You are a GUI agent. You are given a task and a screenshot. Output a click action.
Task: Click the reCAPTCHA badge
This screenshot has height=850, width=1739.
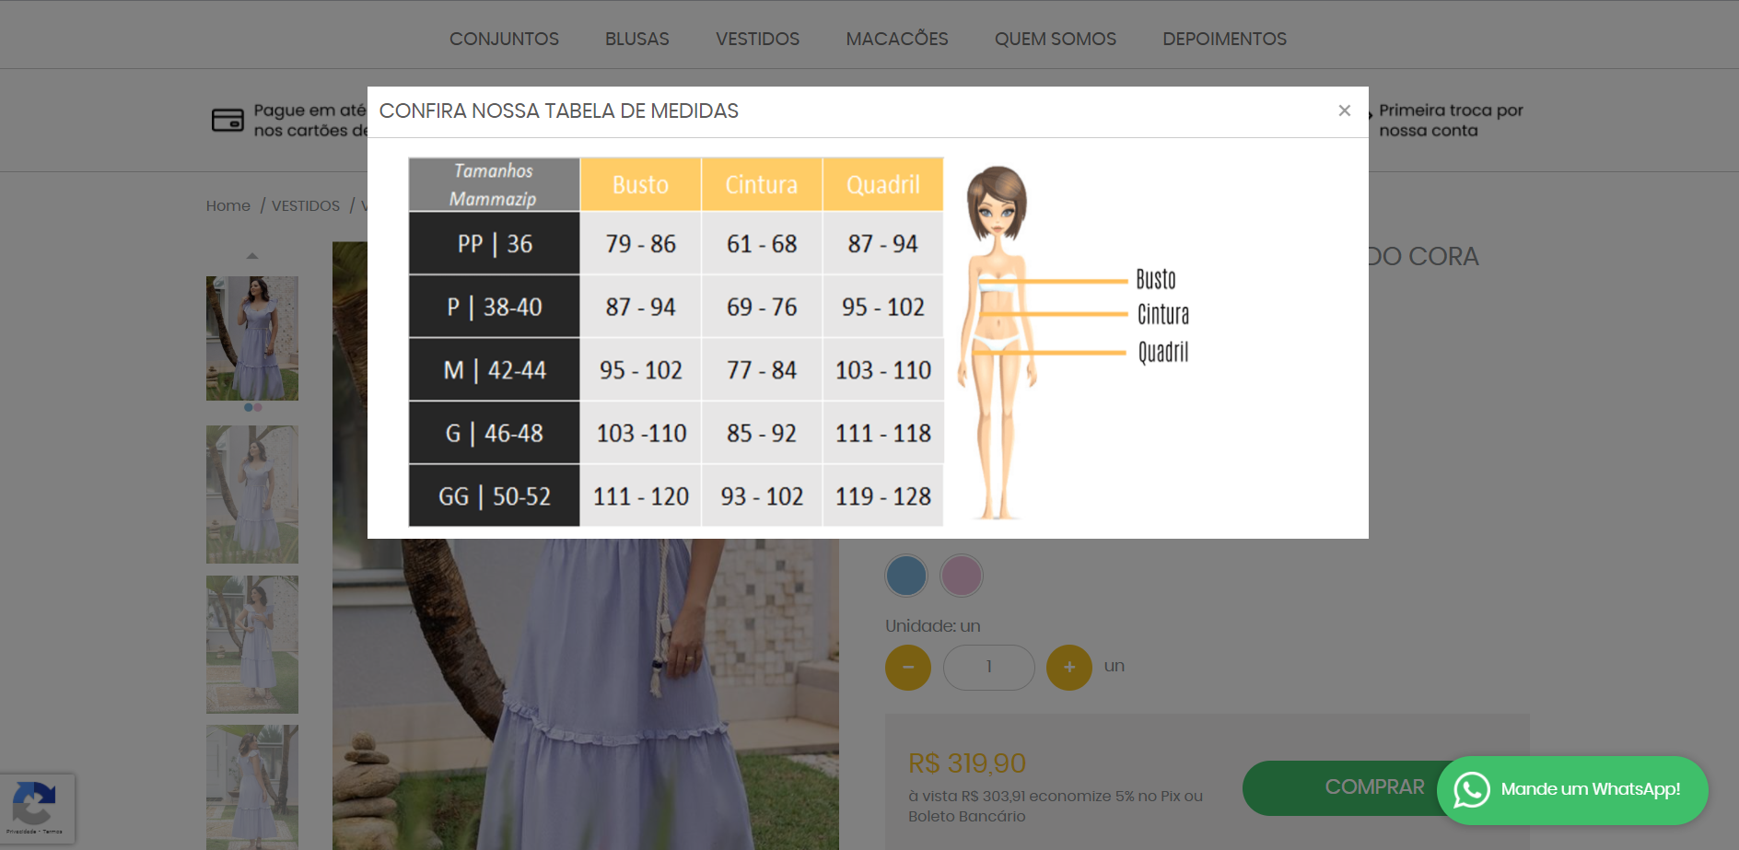[x=37, y=808]
